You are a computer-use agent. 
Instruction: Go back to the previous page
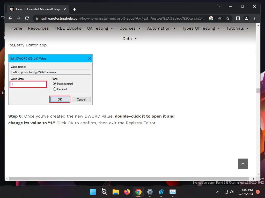(10, 18)
